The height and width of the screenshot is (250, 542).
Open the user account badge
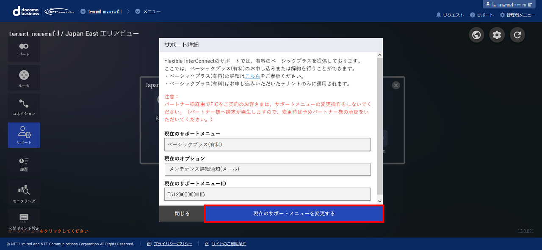[x=509, y=4]
